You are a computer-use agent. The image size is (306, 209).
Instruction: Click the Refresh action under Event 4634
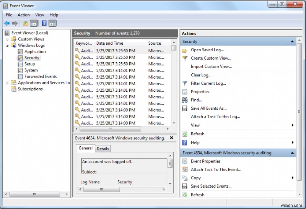[197, 194]
